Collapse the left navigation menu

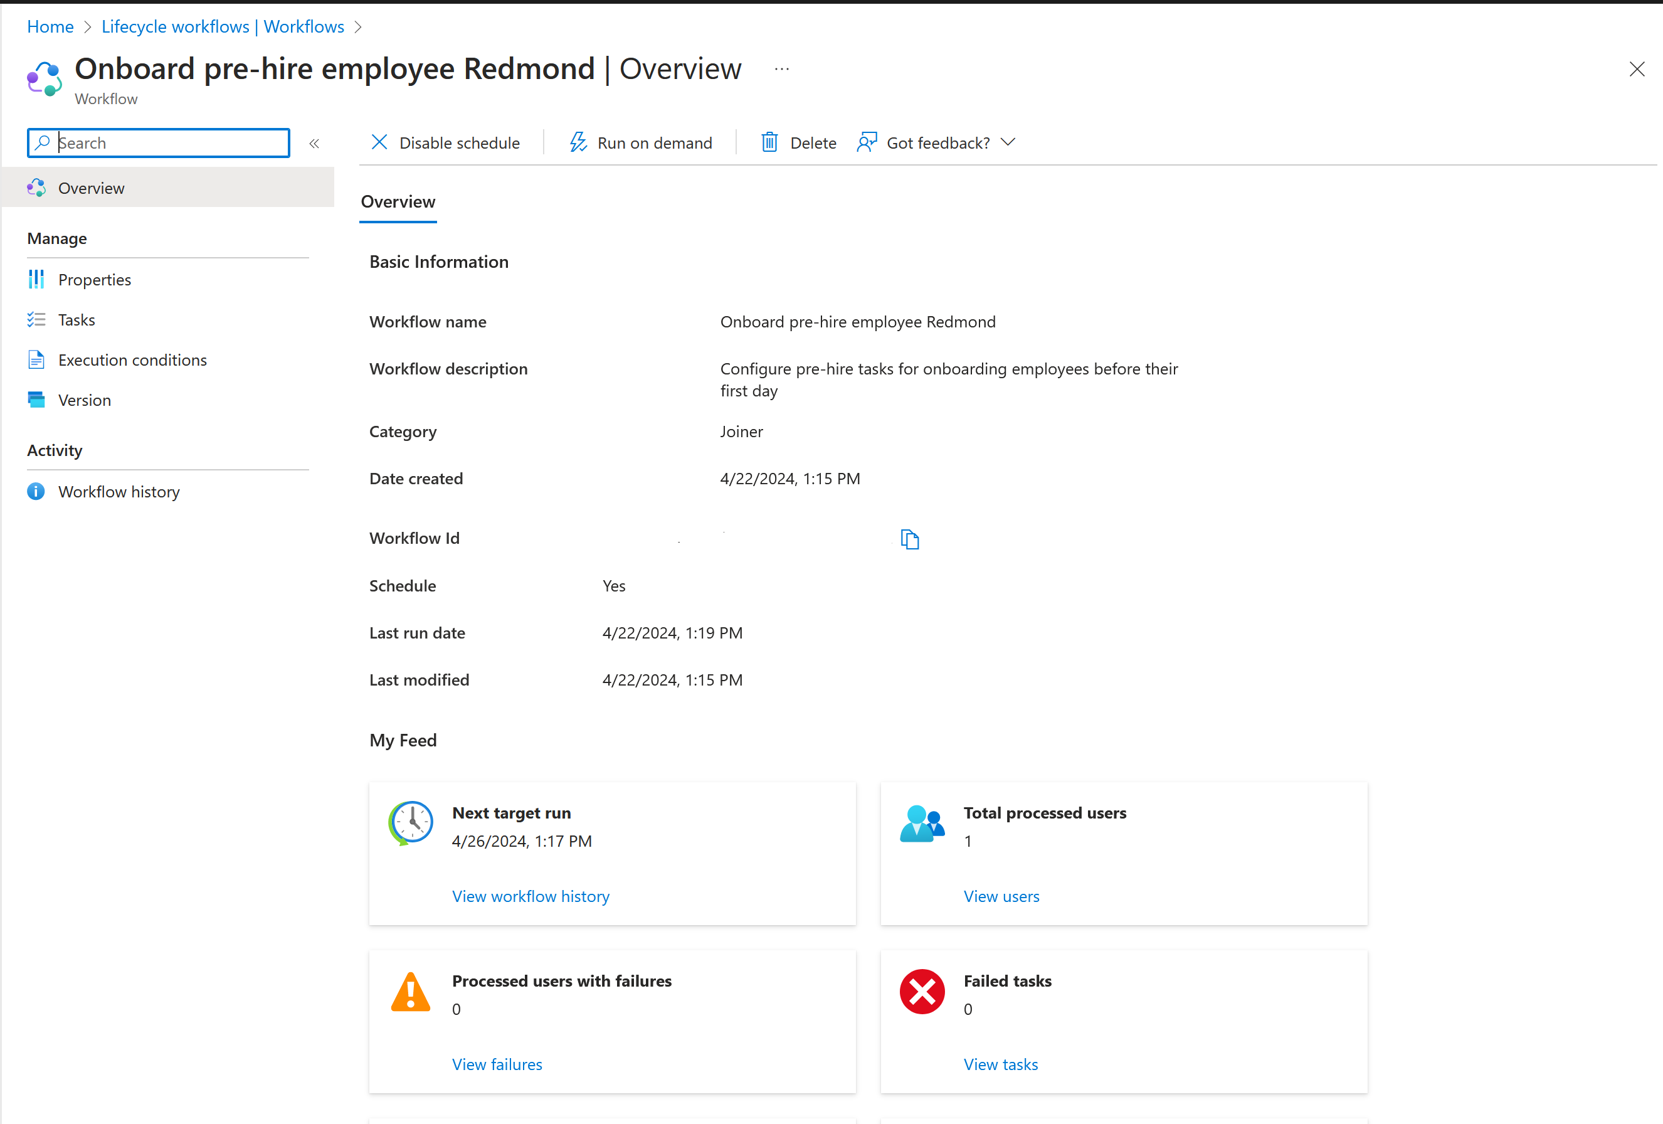click(314, 143)
